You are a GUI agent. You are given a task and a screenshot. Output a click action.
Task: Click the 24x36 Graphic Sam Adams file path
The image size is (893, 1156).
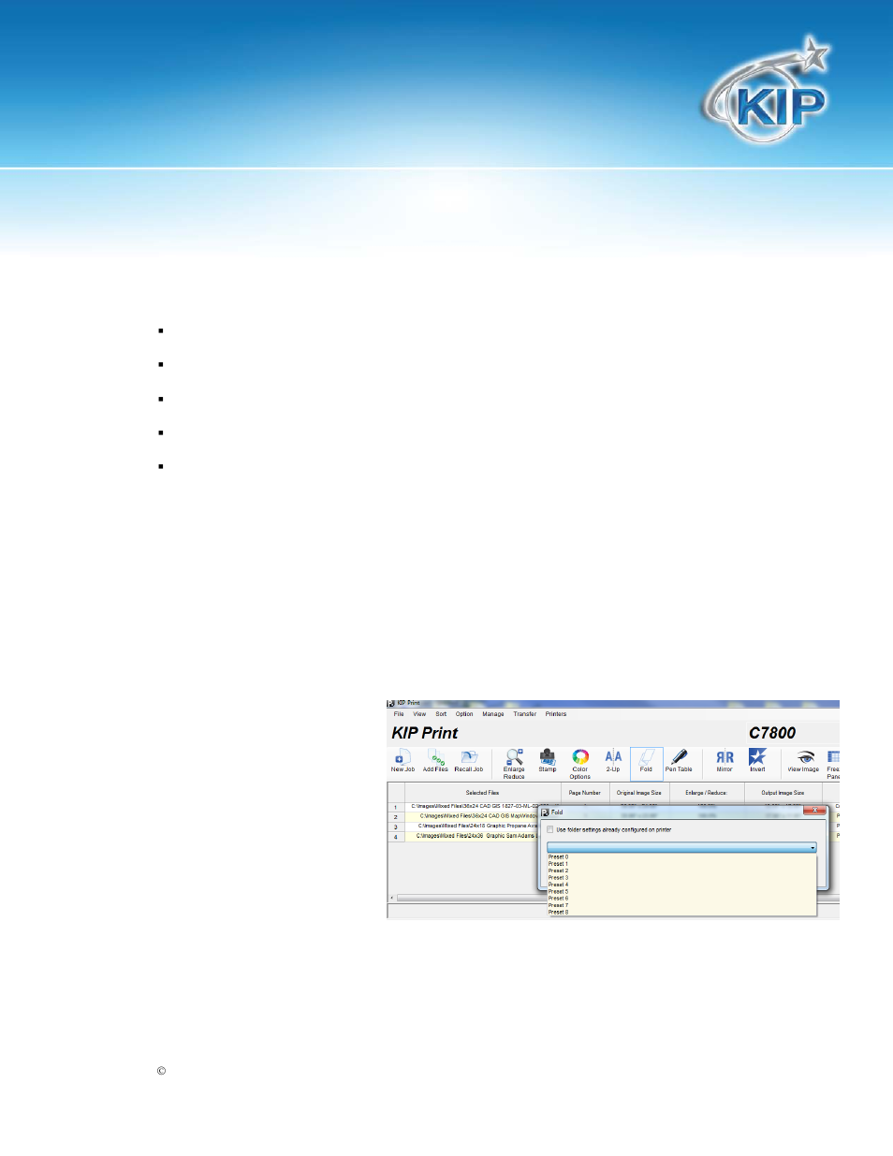476,836
